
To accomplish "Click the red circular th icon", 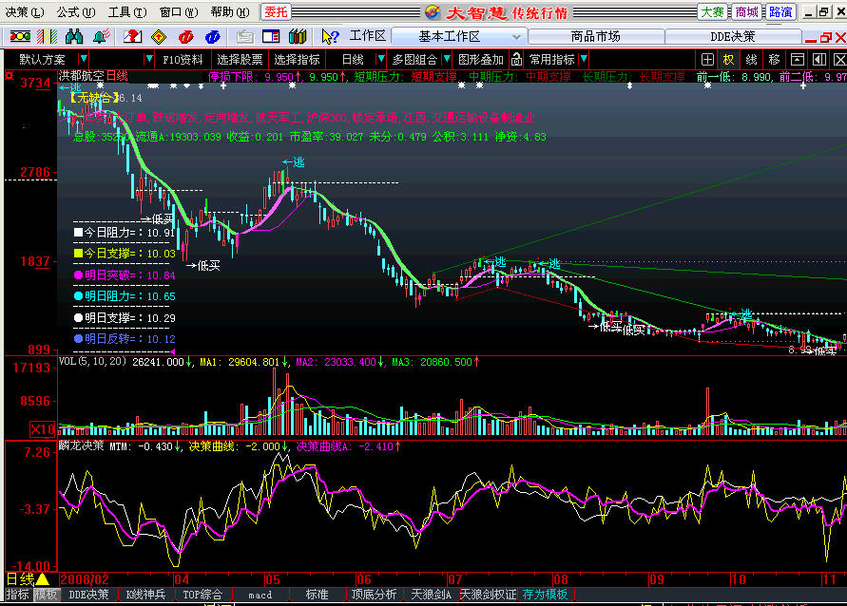I will 185,37.
